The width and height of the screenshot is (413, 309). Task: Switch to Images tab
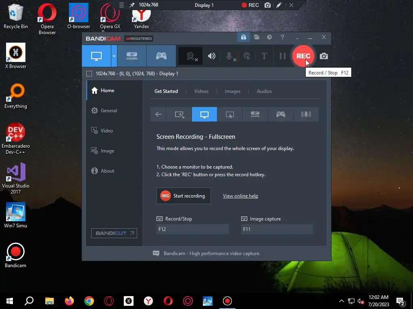(233, 91)
